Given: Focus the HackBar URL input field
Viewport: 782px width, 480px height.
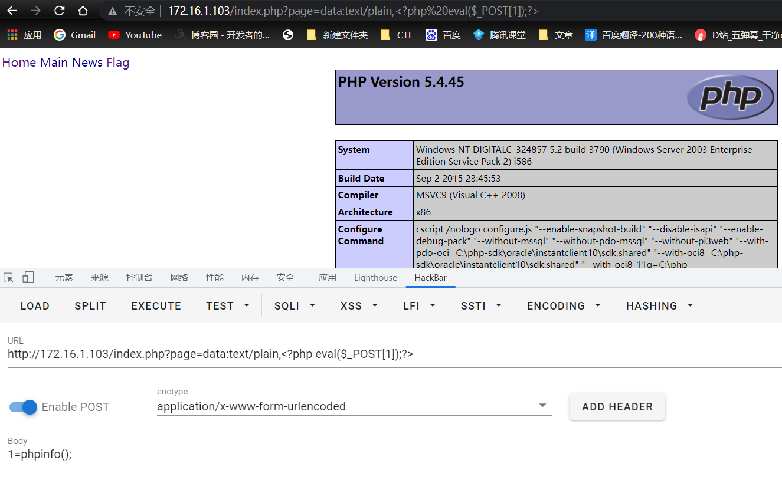Looking at the screenshot, I should click(x=395, y=354).
